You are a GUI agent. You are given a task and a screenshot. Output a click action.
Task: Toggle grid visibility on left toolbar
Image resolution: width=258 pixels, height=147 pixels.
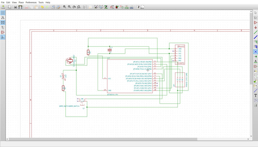[3, 13]
